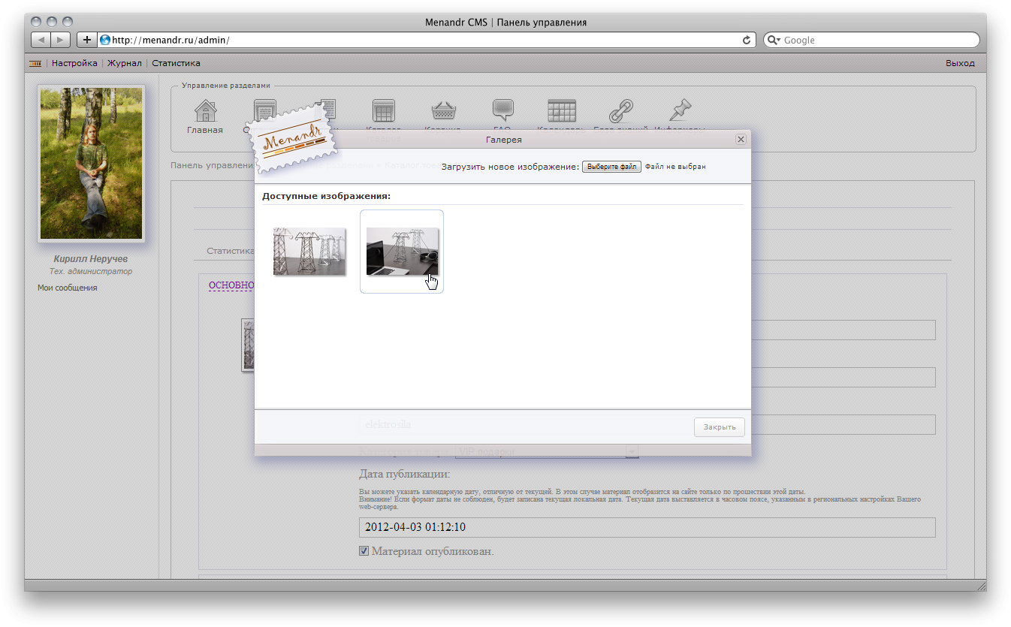This screenshot has width=1011, height=627.
Task: Open Мои сообщения link
Action: 67,288
